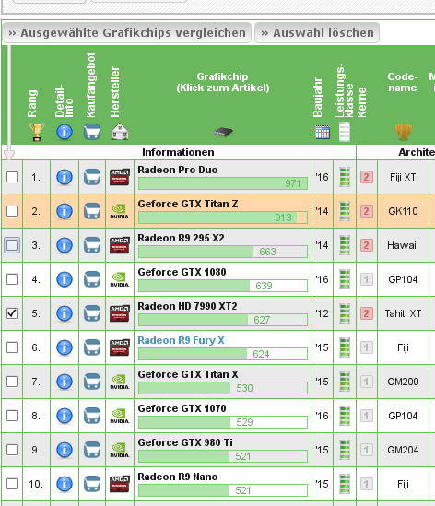Click 'Baujahr' column header
Viewport: 435px width, 506px height.
tap(318, 97)
